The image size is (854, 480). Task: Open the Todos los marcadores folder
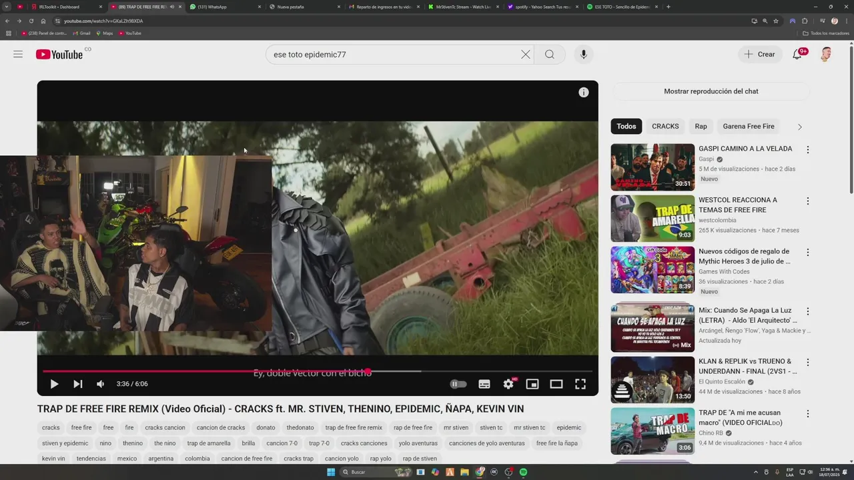click(826, 33)
